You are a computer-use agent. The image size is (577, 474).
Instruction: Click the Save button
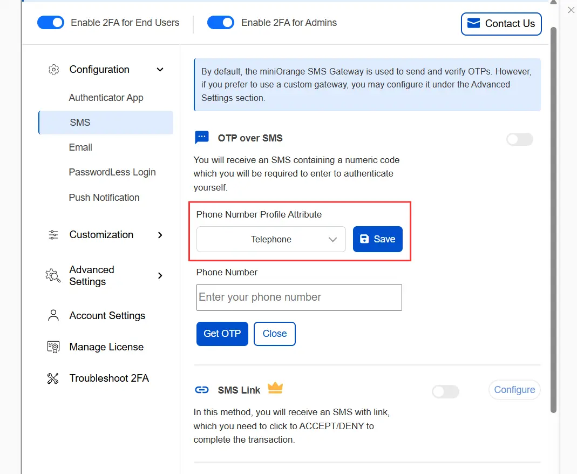377,239
